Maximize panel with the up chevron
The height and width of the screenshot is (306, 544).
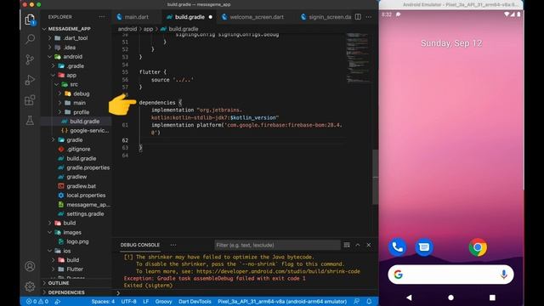click(358, 245)
